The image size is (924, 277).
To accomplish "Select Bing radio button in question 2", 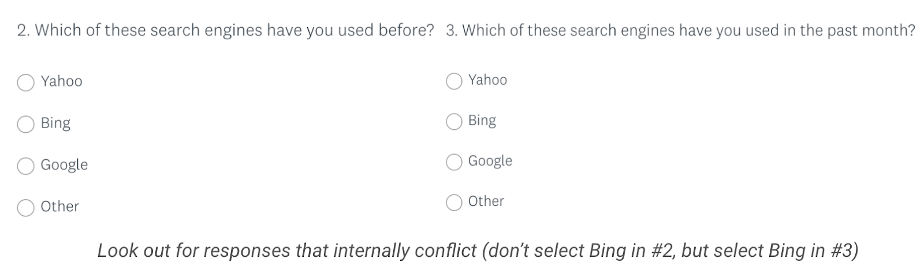I will point(25,124).
